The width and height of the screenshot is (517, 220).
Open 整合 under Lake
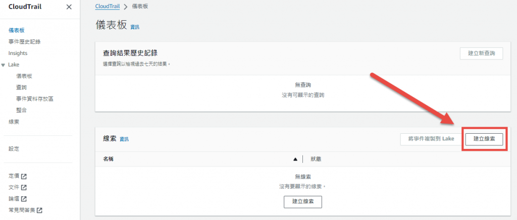pyautogui.click(x=22, y=110)
